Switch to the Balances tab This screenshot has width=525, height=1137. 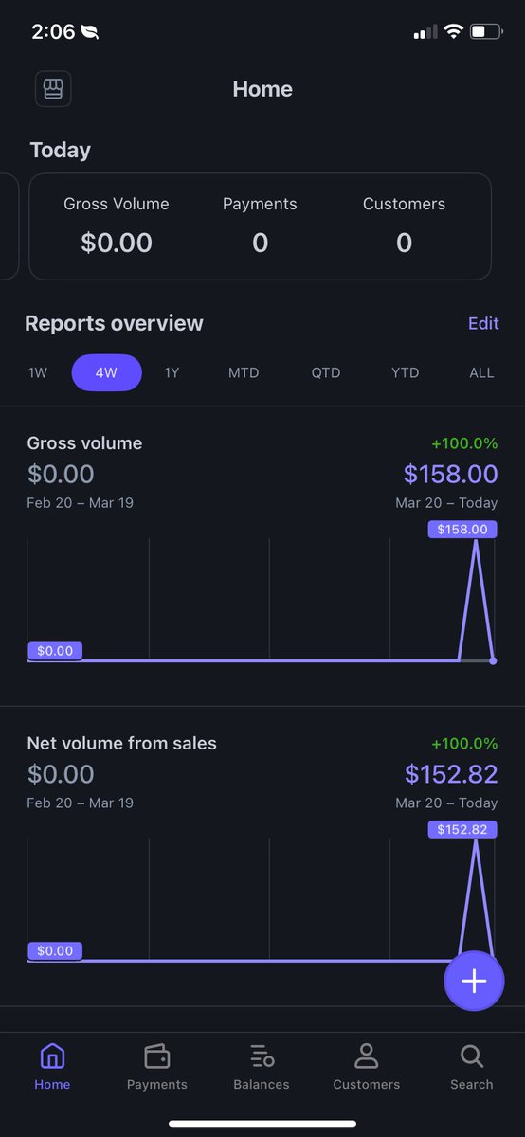tap(262, 1067)
